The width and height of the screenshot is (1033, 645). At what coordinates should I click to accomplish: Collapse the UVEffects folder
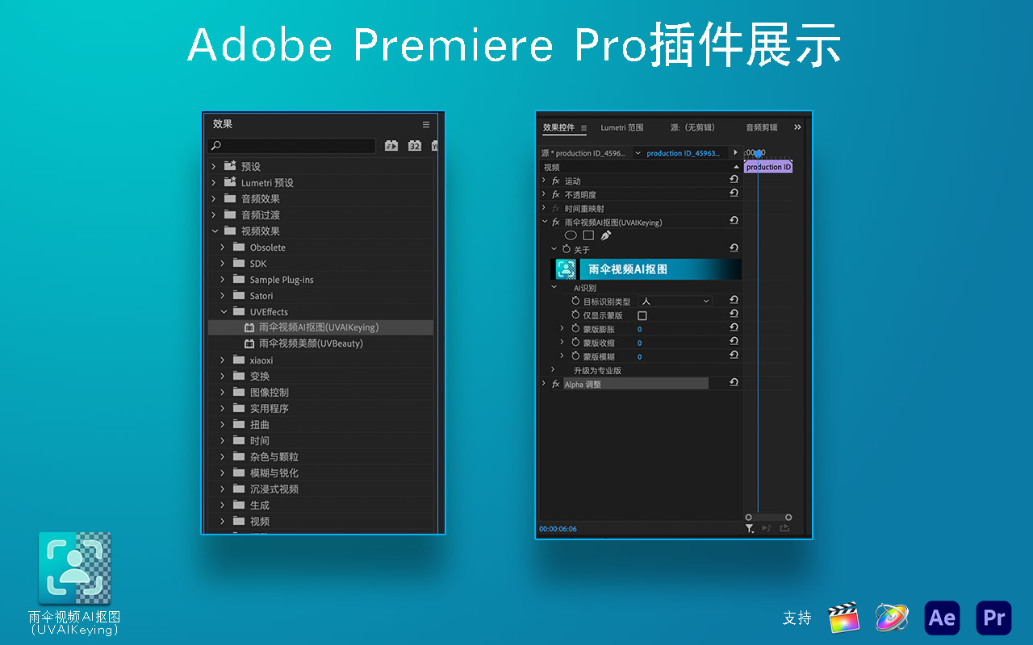(x=223, y=311)
